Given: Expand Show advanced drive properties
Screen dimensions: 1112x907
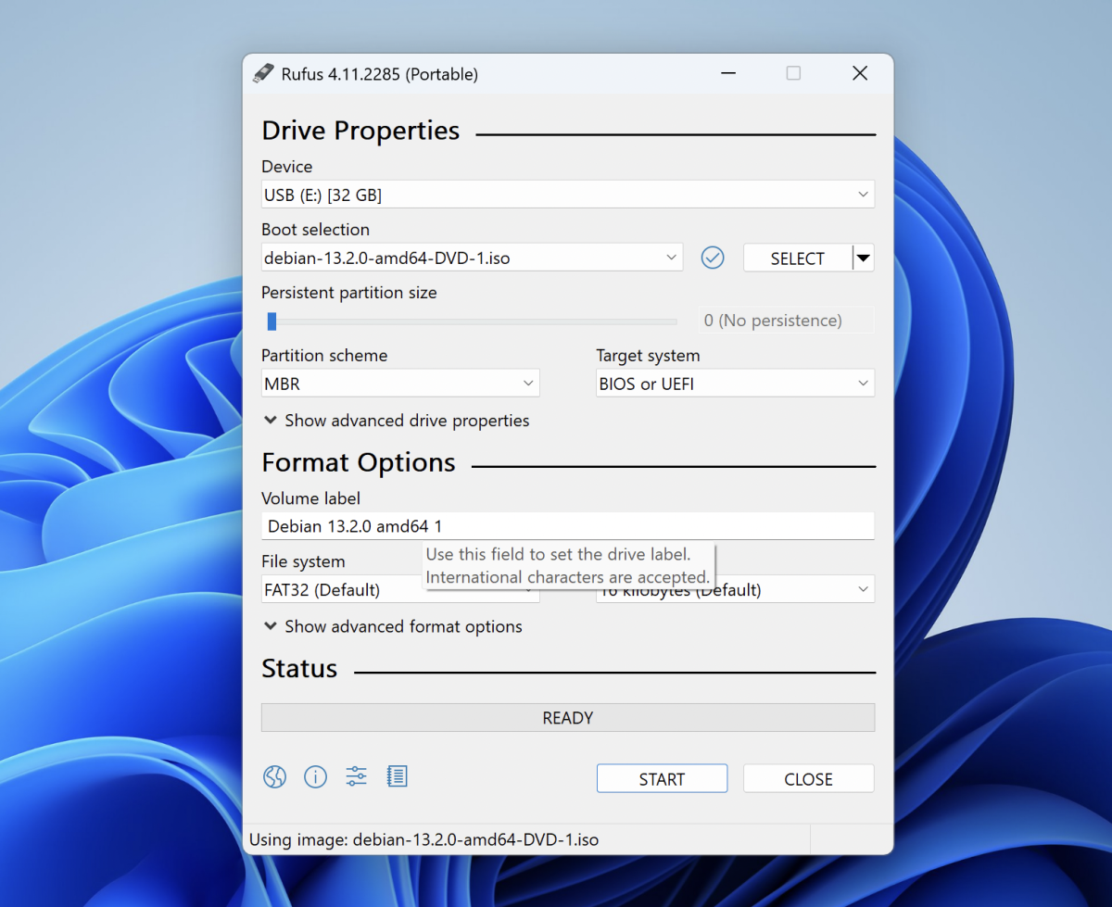Looking at the screenshot, I should tap(397, 421).
